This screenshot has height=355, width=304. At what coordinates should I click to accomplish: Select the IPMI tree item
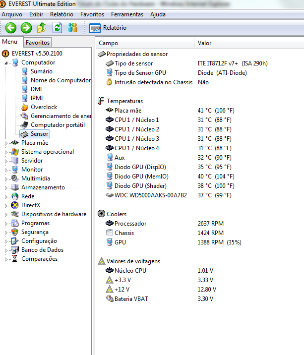(x=37, y=98)
